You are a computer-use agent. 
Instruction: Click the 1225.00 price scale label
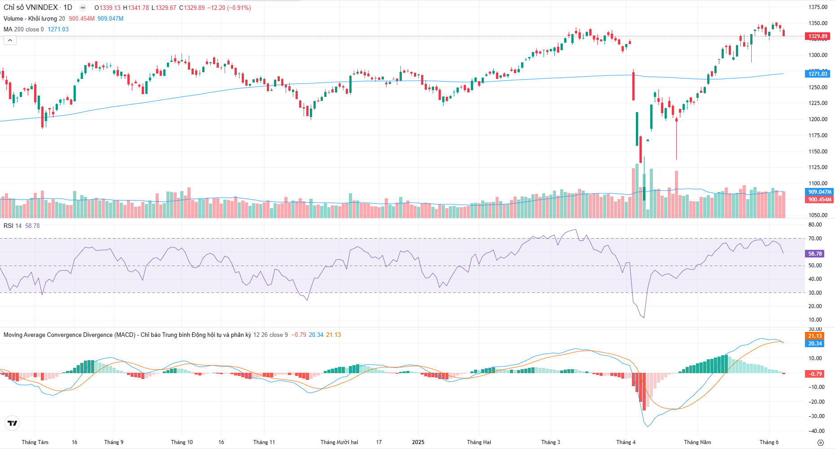tap(818, 103)
